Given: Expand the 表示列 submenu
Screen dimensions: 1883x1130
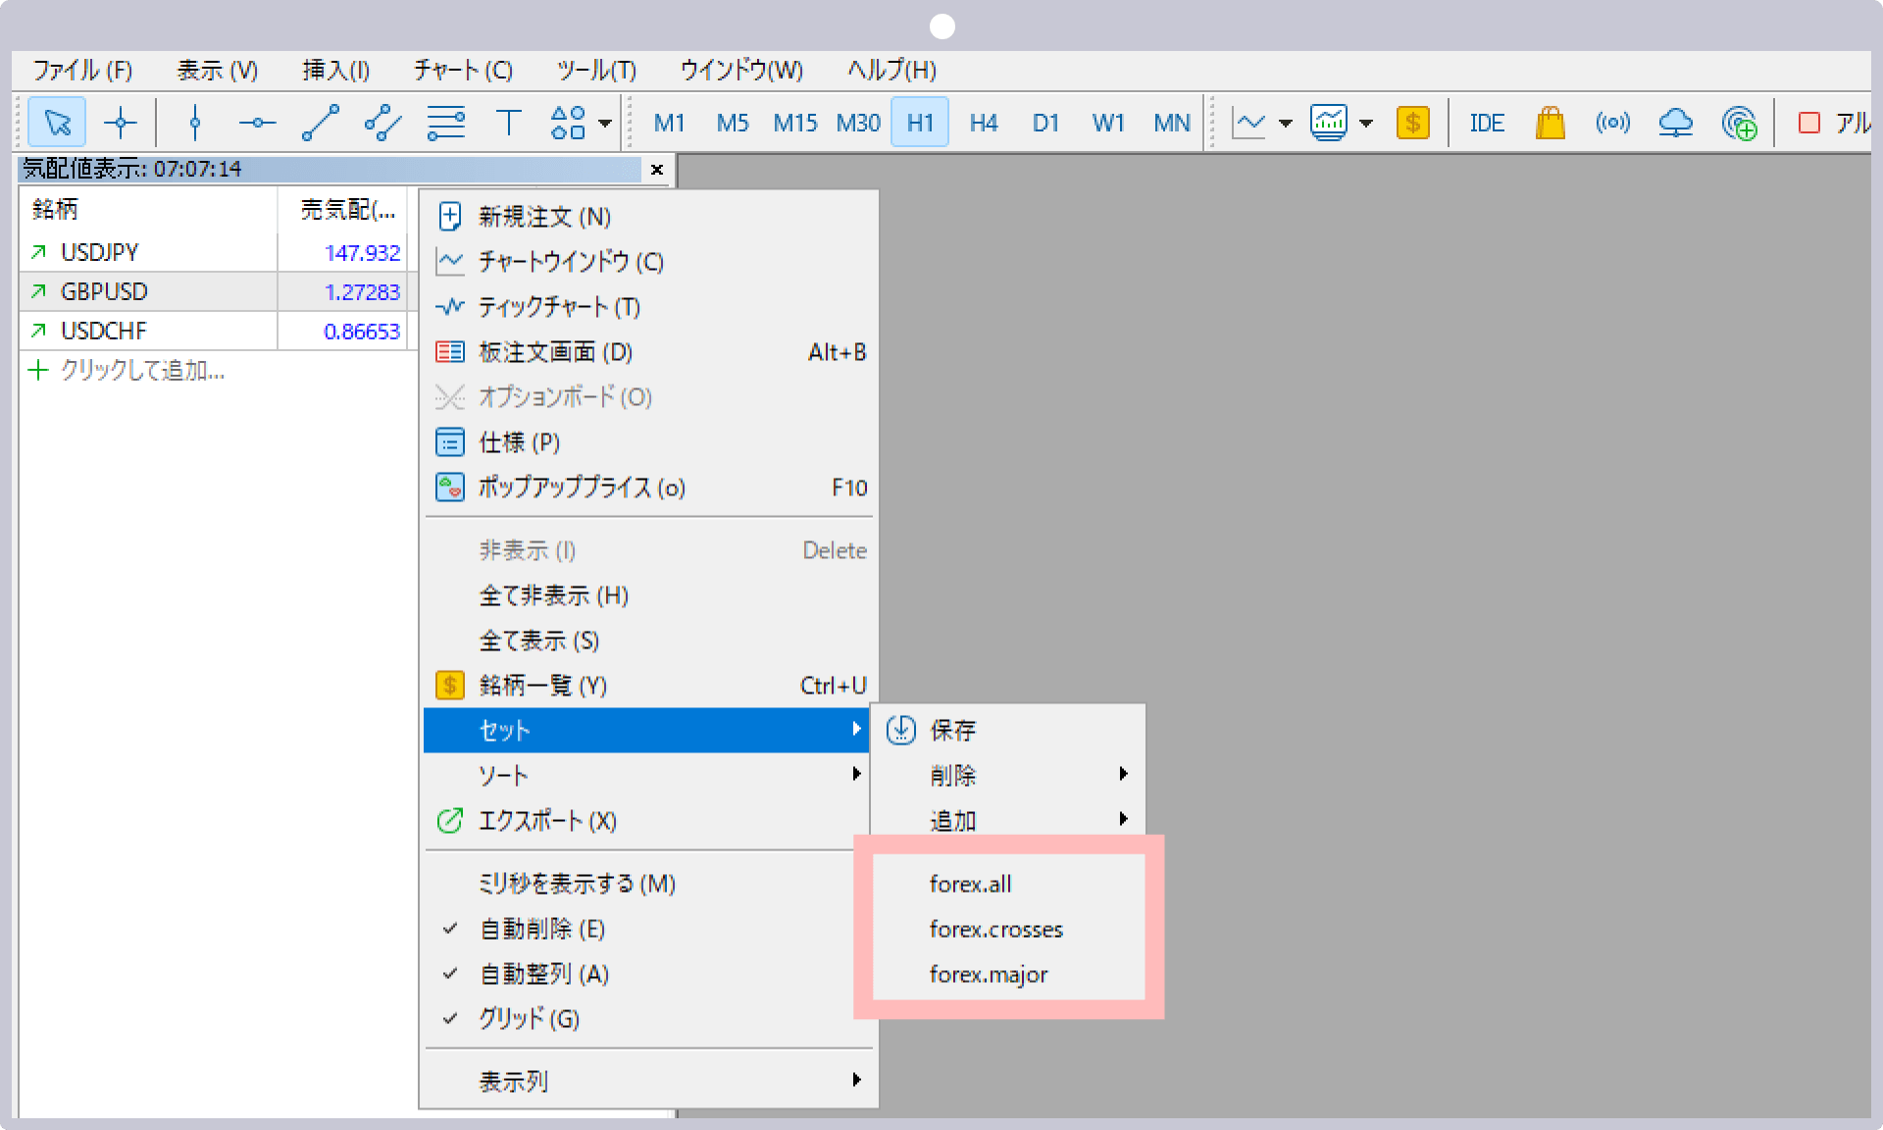Looking at the screenshot, I should click(x=649, y=1081).
